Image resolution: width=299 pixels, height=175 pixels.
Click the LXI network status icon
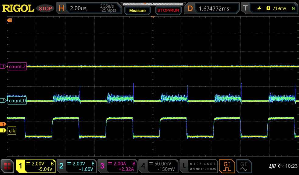(273, 166)
